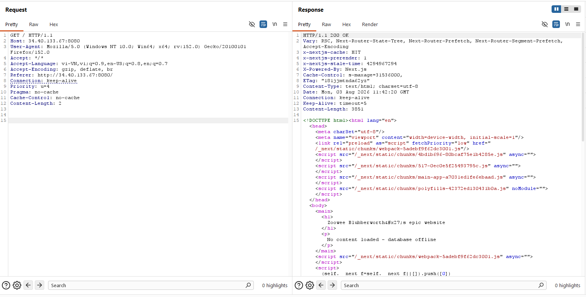This screenshot has width=586, height=297.
Task: Click Request '0 highlights' label
Action: point(275,286)
